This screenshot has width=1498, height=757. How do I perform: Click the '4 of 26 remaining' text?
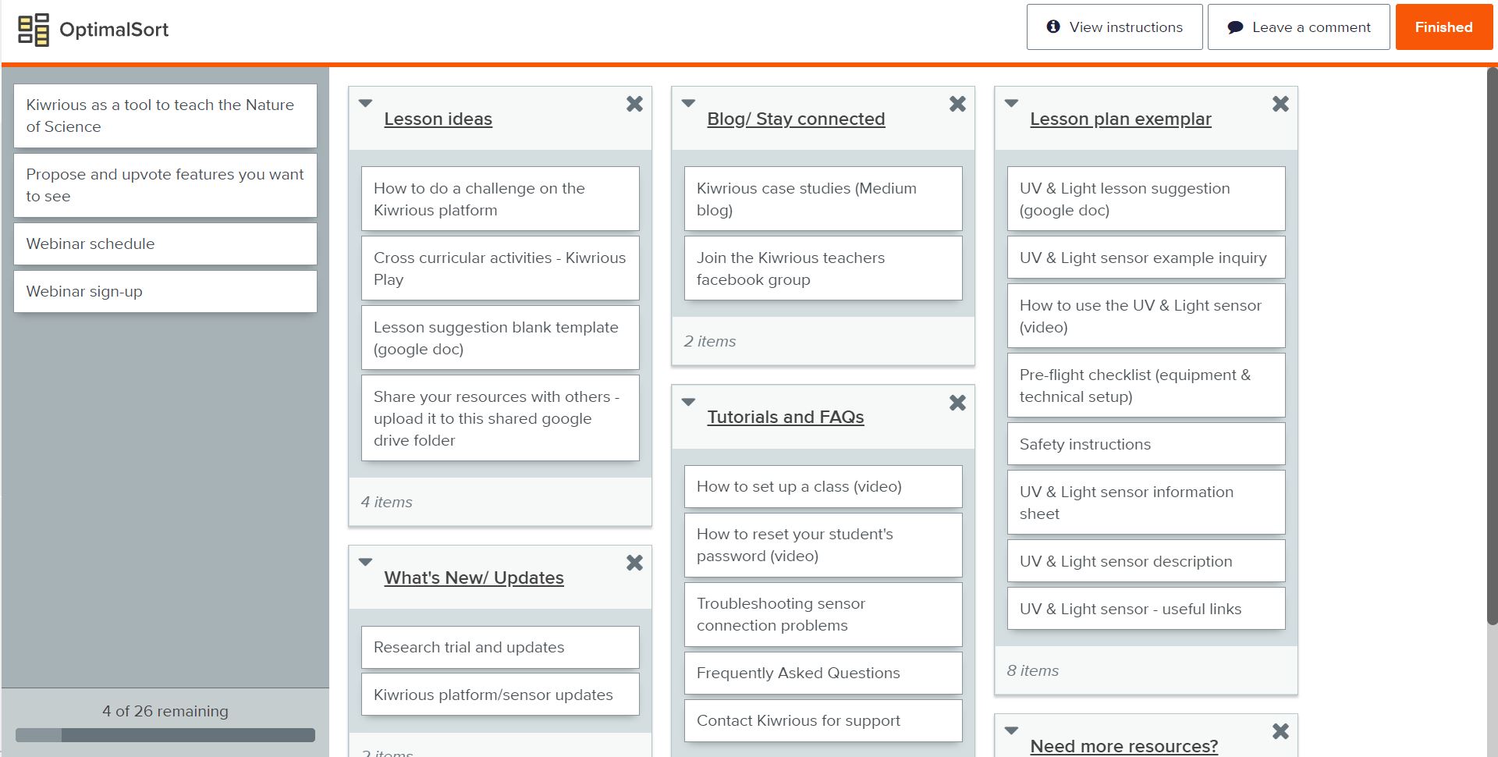pos(165,711)
